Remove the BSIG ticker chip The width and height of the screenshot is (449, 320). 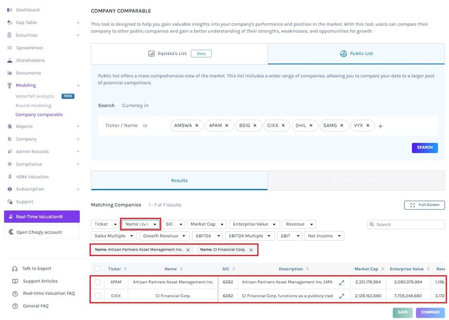pyautogui.click(x=255, y=125)
